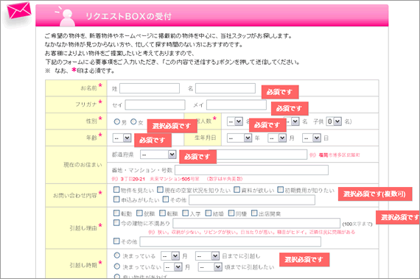Select the 同棲 checkbox

click(x=231, y=213)
